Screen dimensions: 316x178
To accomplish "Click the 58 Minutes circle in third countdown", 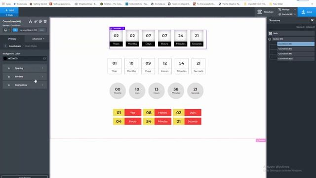I will 176,90.
